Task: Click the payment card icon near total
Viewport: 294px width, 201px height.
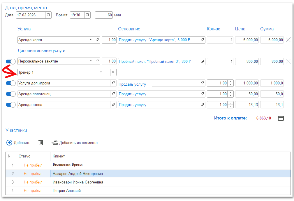Action: (281, 118)
